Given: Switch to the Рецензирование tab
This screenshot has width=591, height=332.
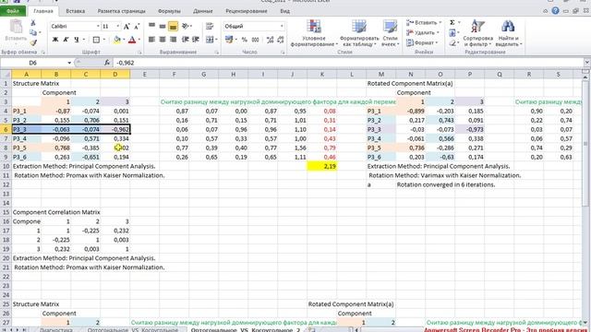Looking at the screenshot, I should click(x=247, y=11).
